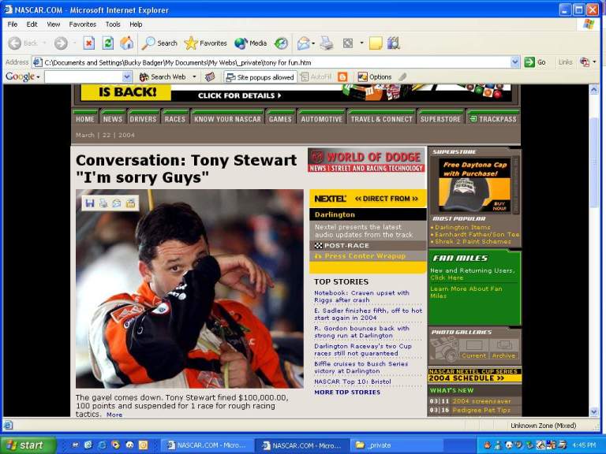The width and height of the screenshot is (606, 454).
Task: Click the Tony Stewart article photo
Action: click(189, 288)
